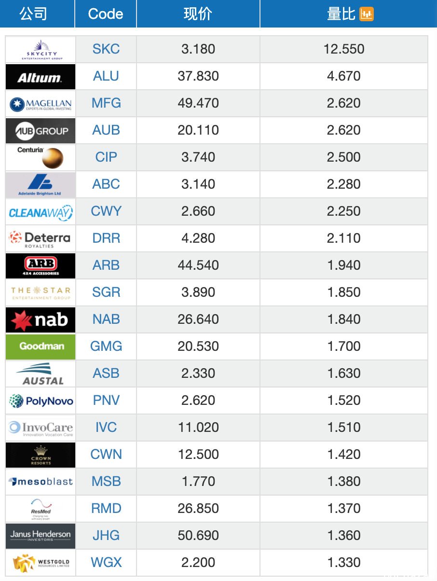Open the Magellan logo image
The width and height of the screenshot is (437, 581).
click(41, 103)
